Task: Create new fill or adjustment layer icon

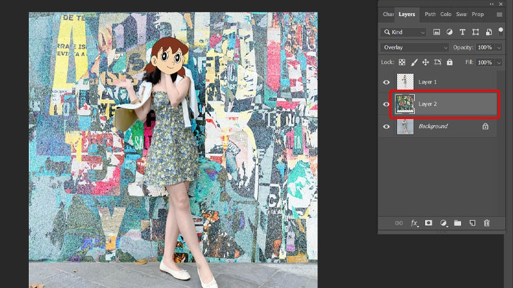Action: coord(443,223)
